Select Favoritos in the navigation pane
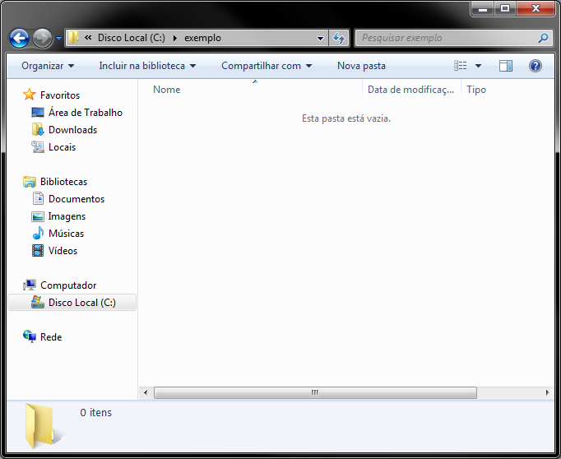The height and width of the screenshot is (459, 561). click(x=60, y=95)
